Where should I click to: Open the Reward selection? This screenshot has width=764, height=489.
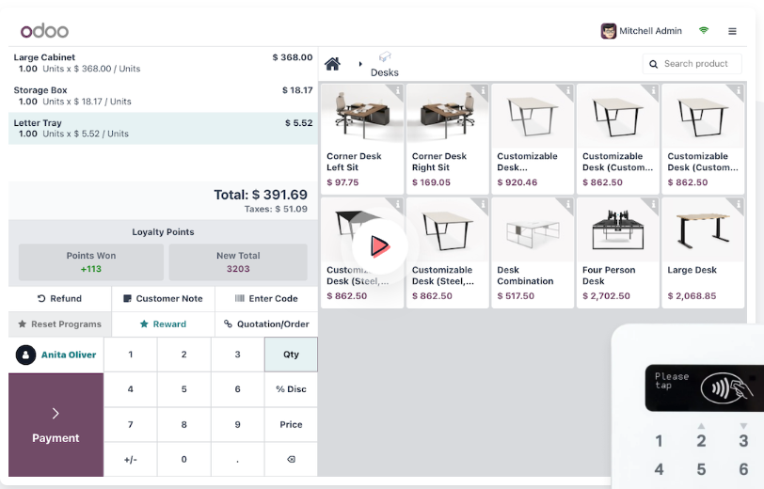[x=163, y=323]
